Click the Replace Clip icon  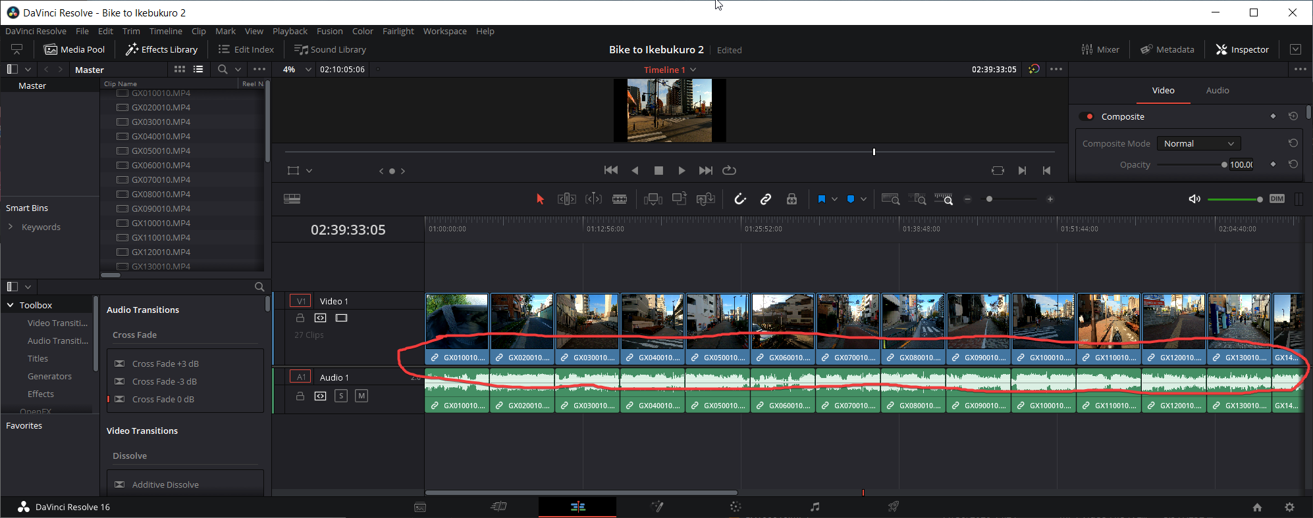tap(706, 199)
